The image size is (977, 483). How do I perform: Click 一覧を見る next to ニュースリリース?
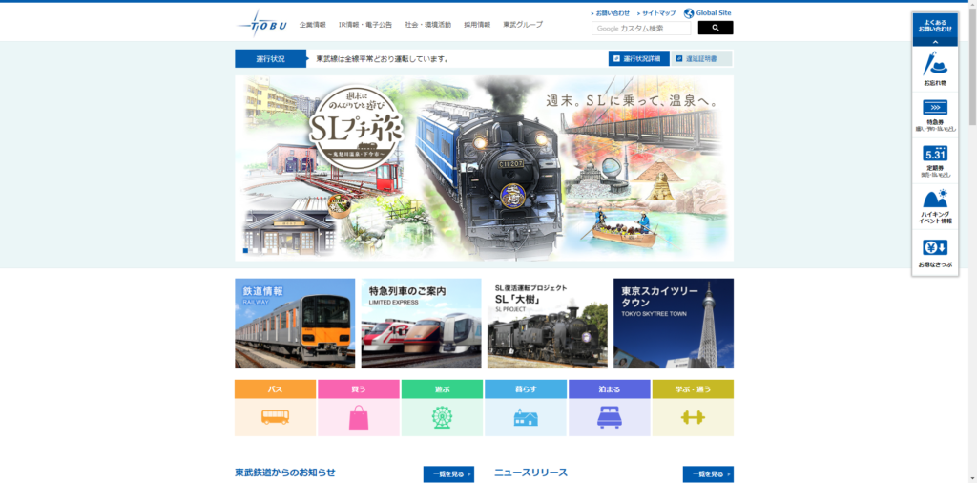708,473
